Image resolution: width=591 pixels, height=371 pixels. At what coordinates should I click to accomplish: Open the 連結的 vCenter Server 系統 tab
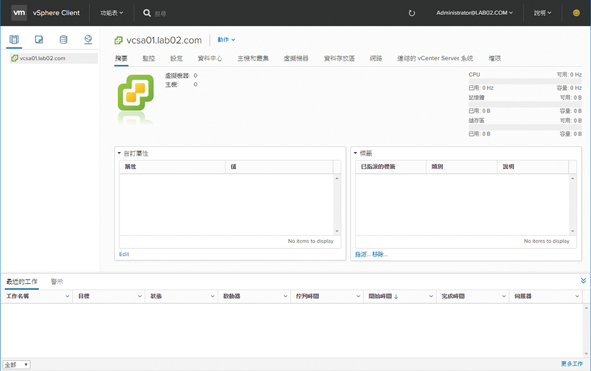[x=436, y=58]
